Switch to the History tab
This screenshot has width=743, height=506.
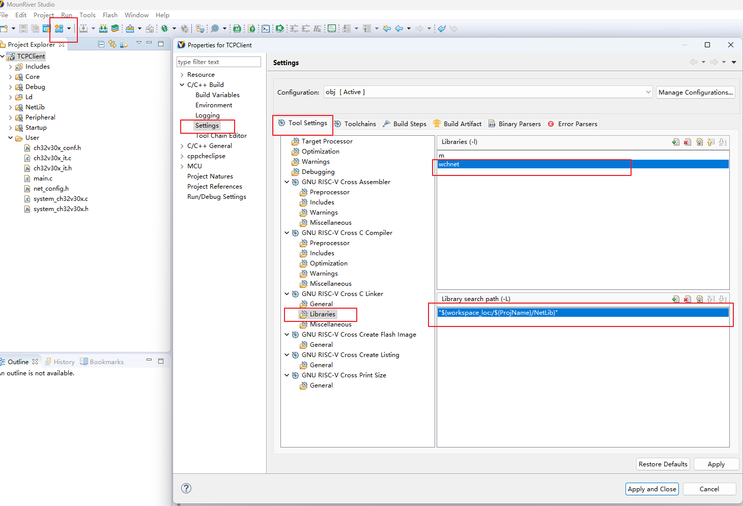[x=60, y=362]
